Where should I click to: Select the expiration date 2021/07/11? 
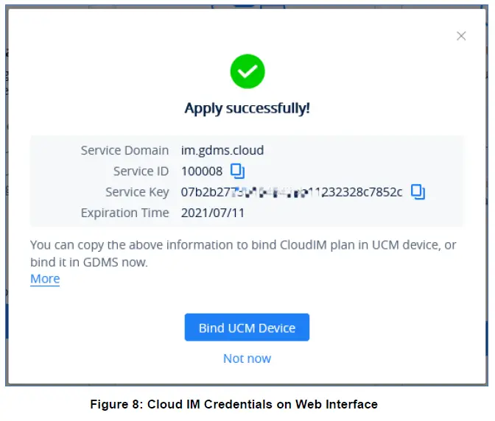click(213, 213)
